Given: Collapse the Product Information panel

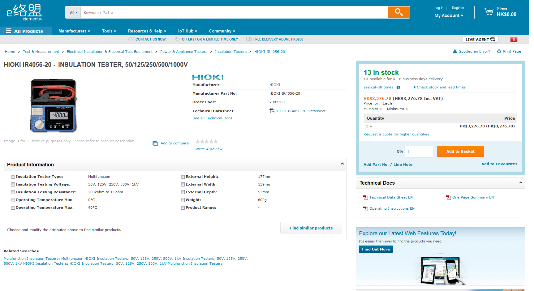Looking at the screenshot, I should [342, 164].
